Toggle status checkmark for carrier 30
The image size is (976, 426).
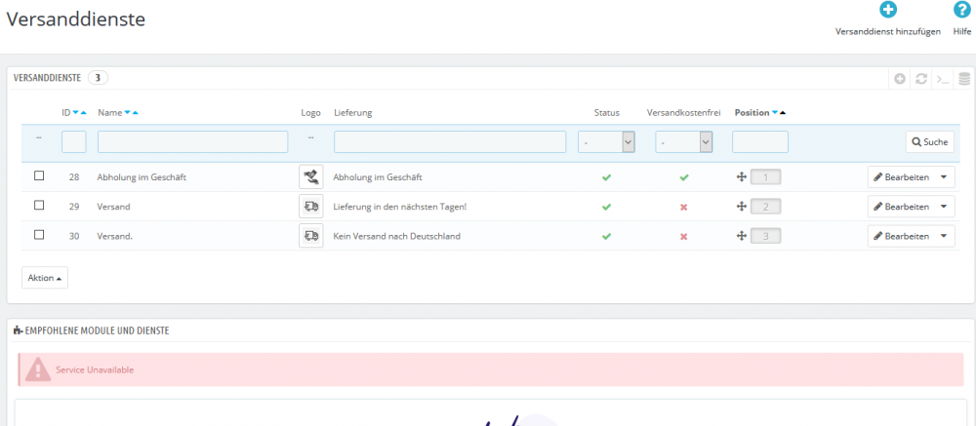click(x=606, y=236)
